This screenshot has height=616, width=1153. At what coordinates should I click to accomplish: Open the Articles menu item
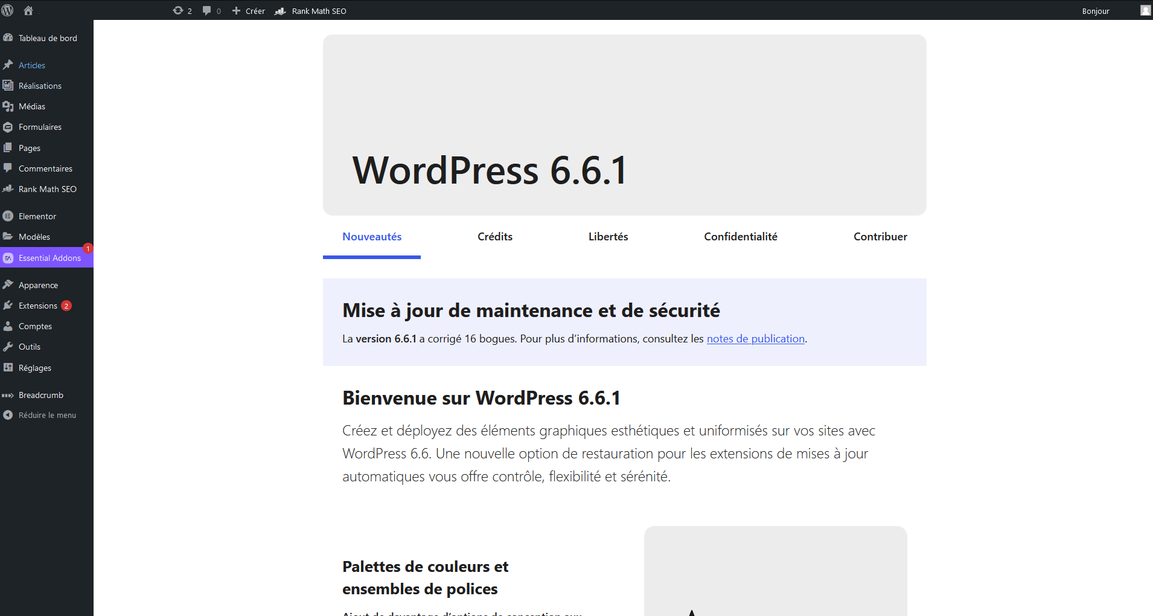pyautogui.click(x=32, y=65)
